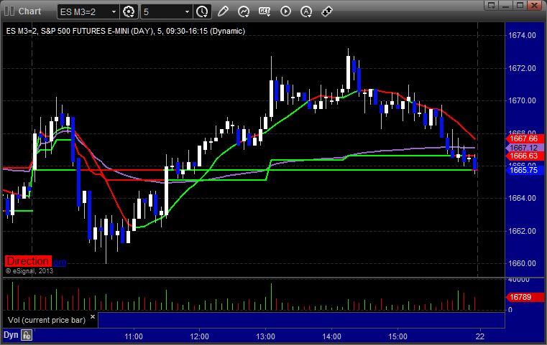Click the play replay icon
The width and height of the screenshot is (547, 345).
click(x=285, y=11)
